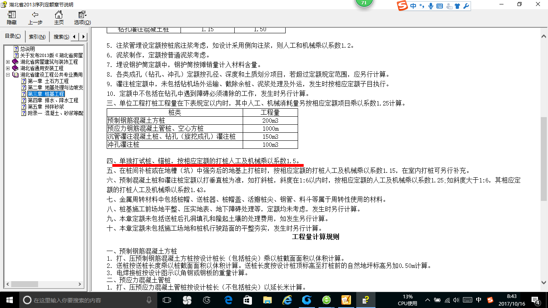This screenshot has height=308, width=548.
Task: Show hidden system tray icons
Action: (x=428, y=300)
